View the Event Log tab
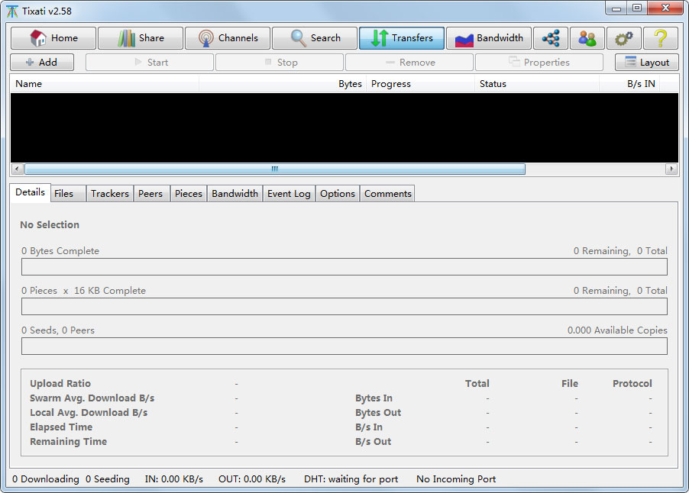This screenshot has height=493, width=689. coord(290,194)
